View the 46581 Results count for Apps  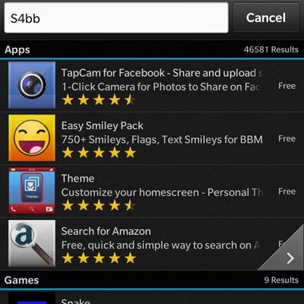pyautogui.click(x=271, y=49)
